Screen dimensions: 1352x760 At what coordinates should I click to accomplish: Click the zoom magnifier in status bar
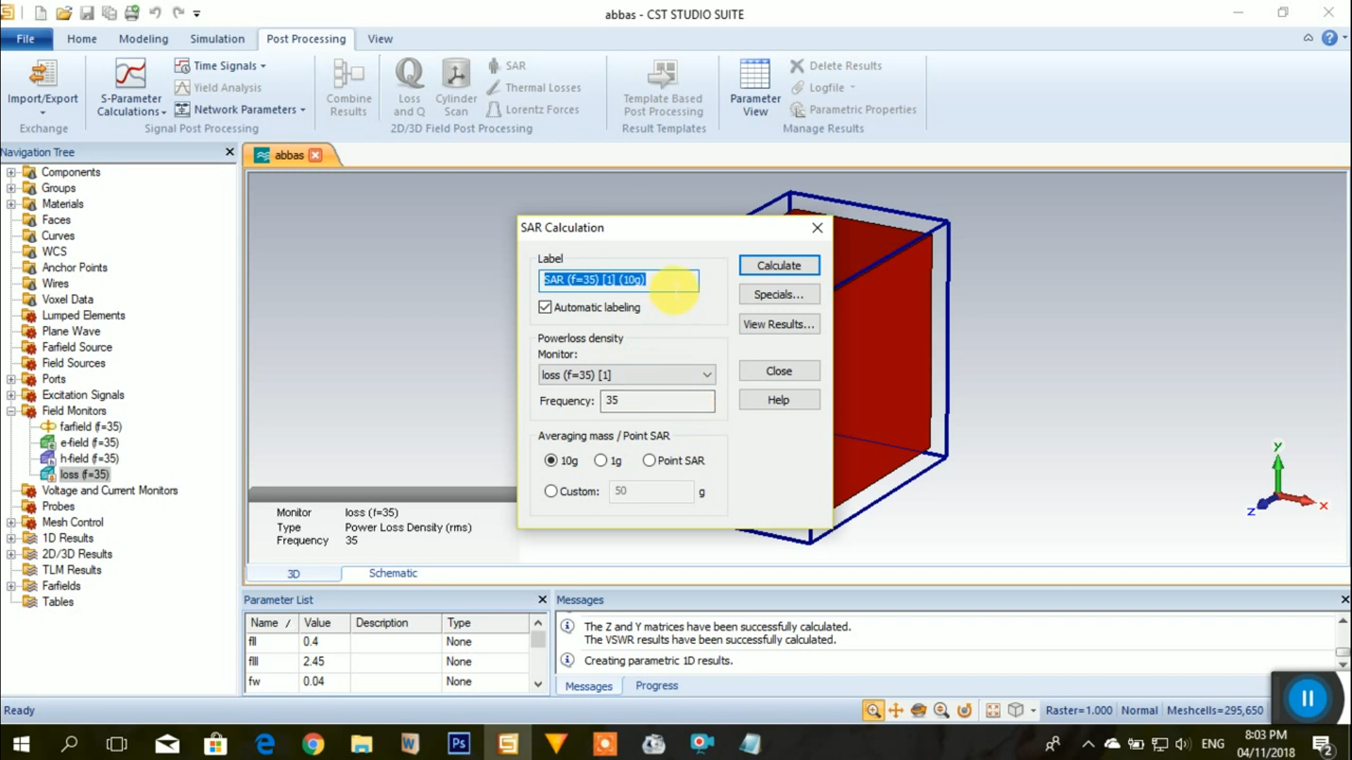872,710
